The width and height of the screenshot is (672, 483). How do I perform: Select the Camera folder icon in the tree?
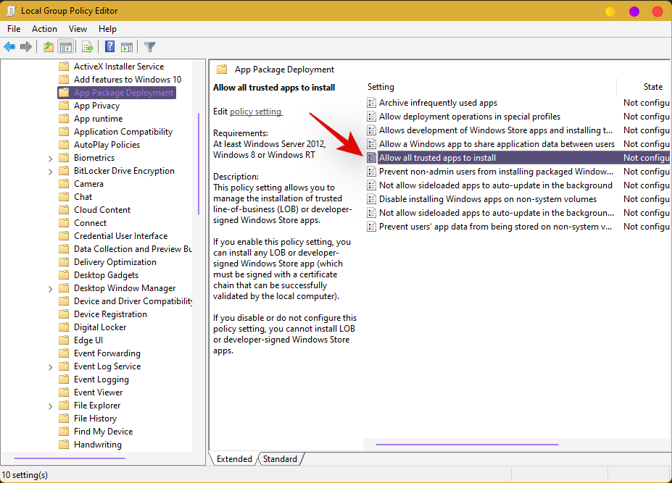click(x=64, y=184)
